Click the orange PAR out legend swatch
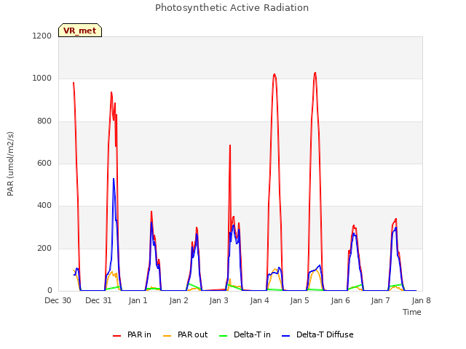This screenshot has height=349, width=466. [x=167, y=336]
